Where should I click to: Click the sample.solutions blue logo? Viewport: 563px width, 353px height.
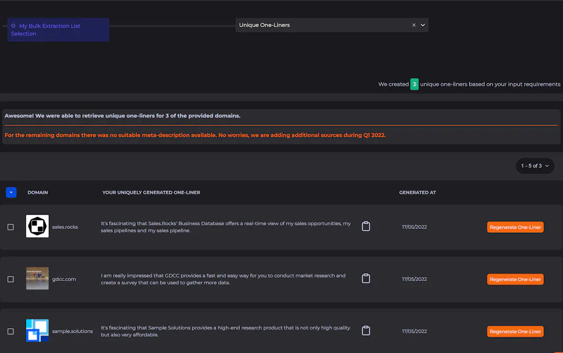pos(38,331)
